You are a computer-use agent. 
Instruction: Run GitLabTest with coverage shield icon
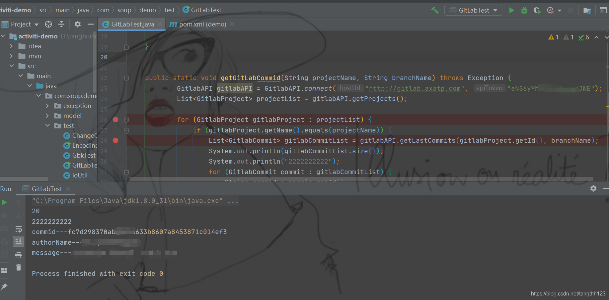pos(537,10)
